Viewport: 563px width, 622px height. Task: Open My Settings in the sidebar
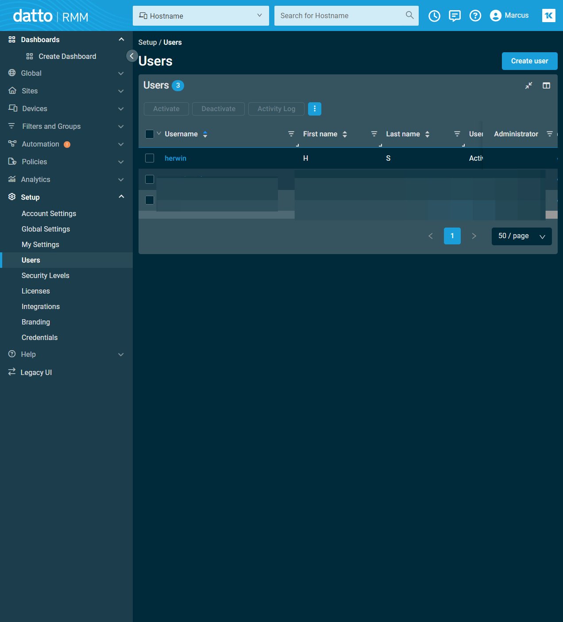coord(40,244)
